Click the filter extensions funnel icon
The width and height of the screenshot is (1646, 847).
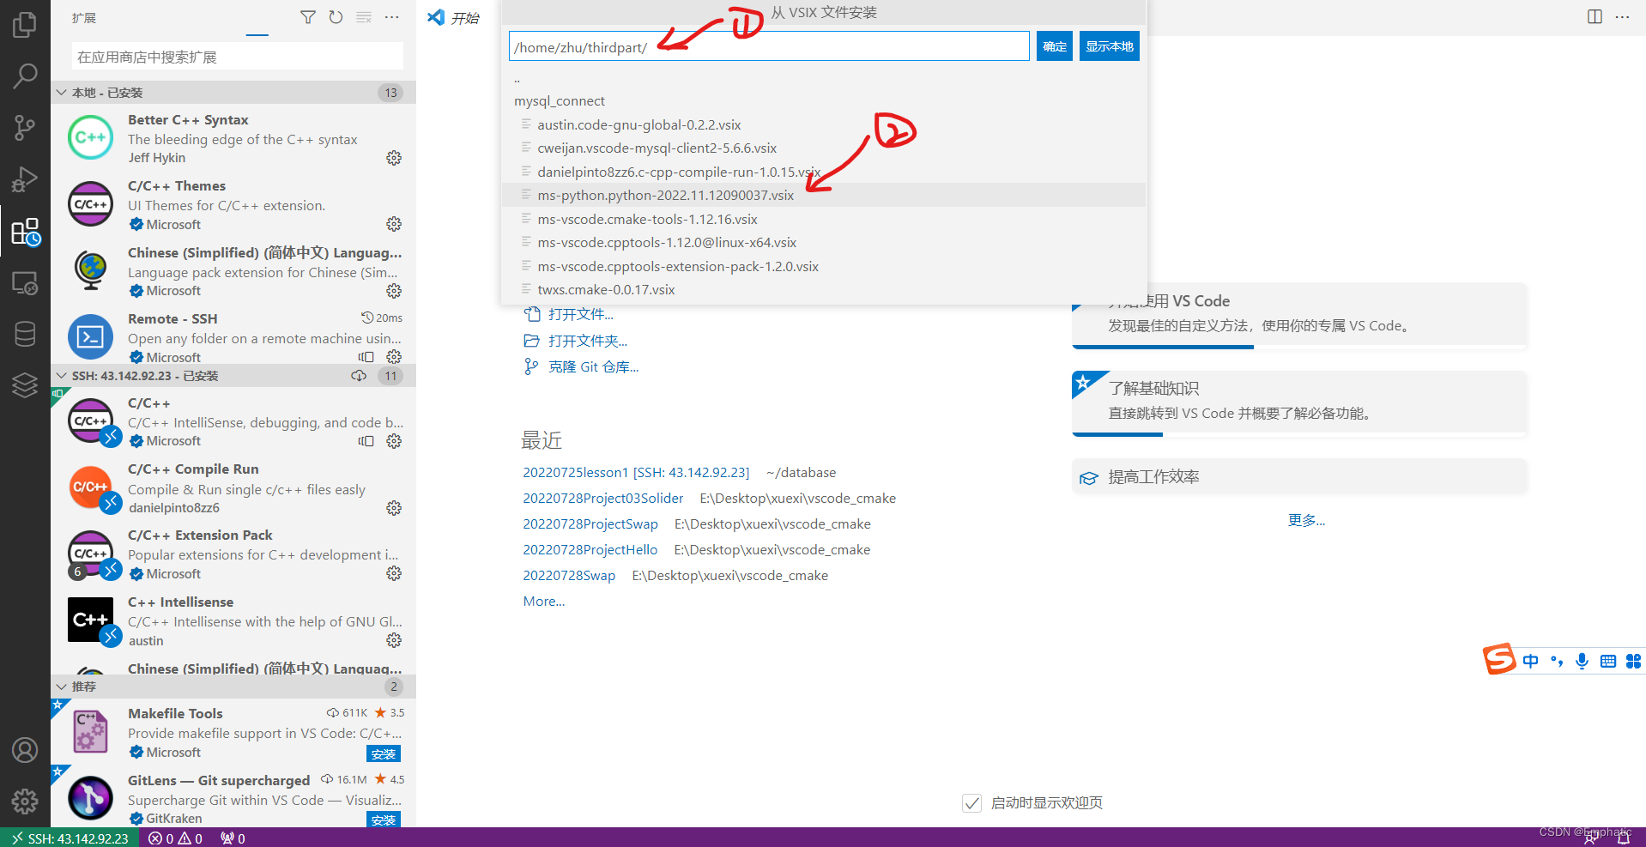coord(307,17)
